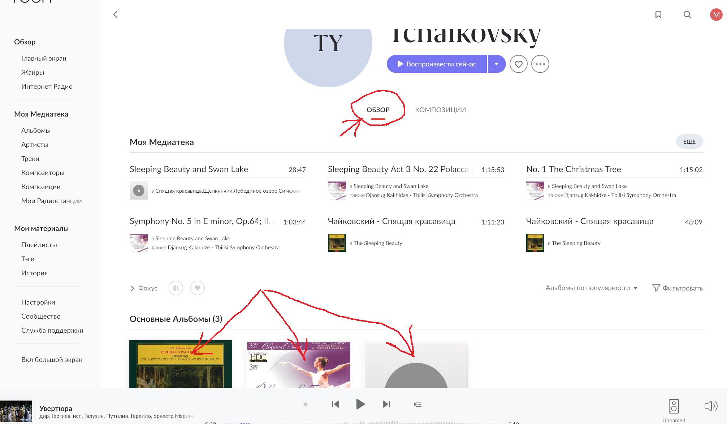
Task: Click album art under Sleeping Beauty Act 3 Polacca
Action: [337, 191]
